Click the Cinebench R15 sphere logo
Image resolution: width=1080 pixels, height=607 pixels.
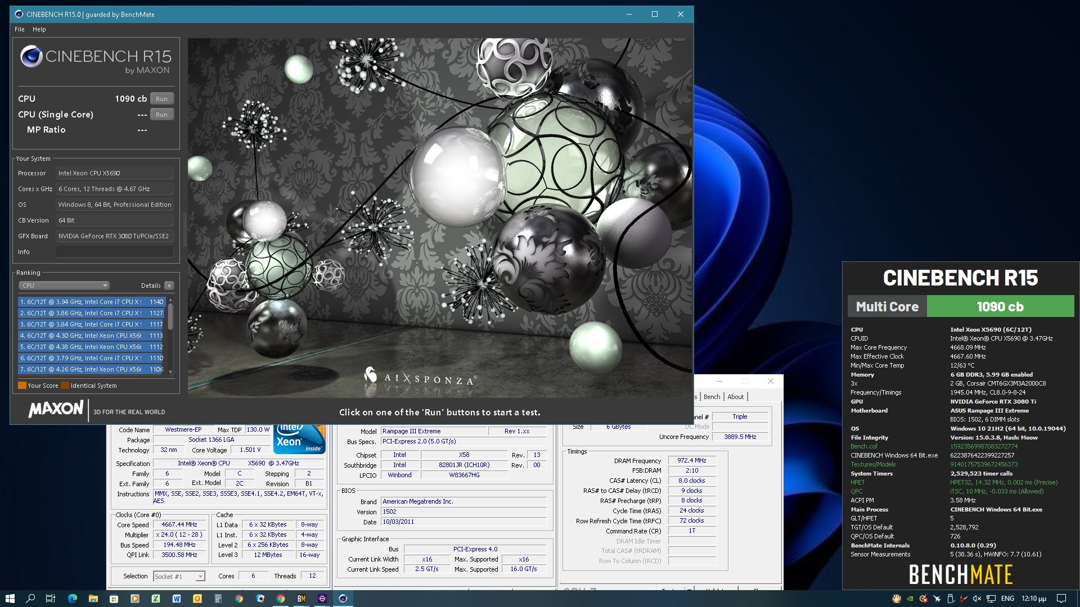click(31, 56)
